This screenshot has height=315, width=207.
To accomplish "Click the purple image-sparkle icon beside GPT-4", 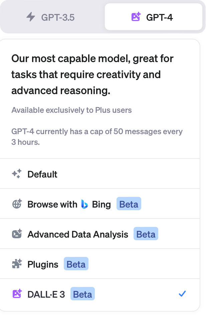I will [136, 17].
